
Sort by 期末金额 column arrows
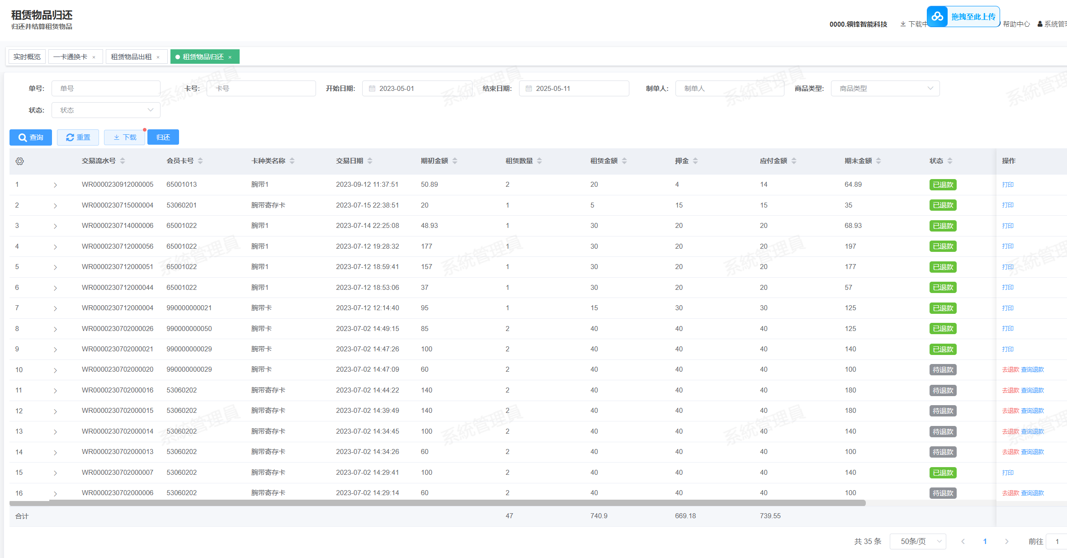click(x=878, y=161)
